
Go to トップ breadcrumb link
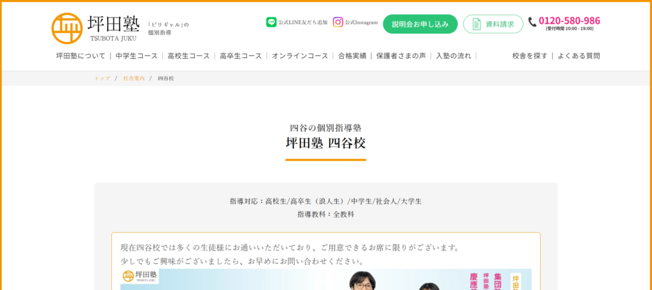pyautogui.click(x=103, y=78)
